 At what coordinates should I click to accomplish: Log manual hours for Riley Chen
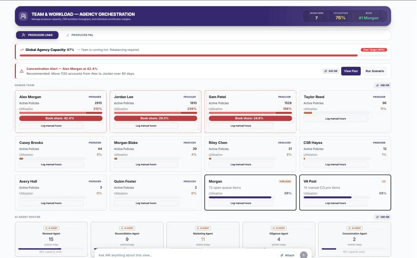tap(241, 164)
